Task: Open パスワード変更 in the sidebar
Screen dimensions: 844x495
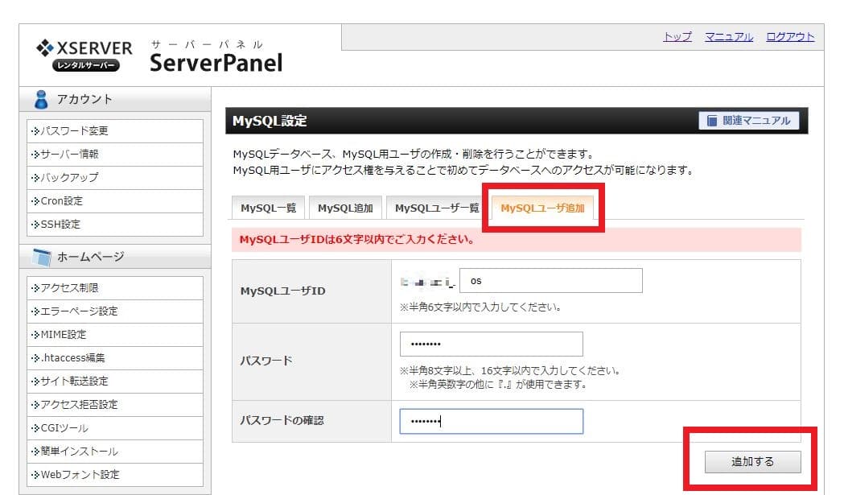Action: tap(74, 130)
